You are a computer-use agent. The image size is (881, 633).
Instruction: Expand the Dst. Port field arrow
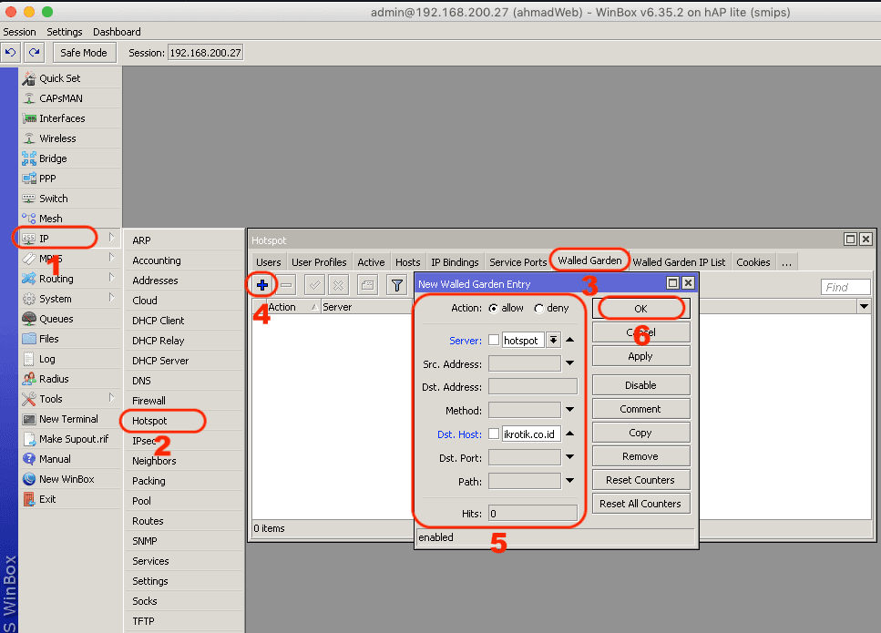(x=569, y=457)
